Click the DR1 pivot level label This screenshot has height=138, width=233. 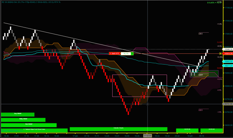click(x=201, y=34)
